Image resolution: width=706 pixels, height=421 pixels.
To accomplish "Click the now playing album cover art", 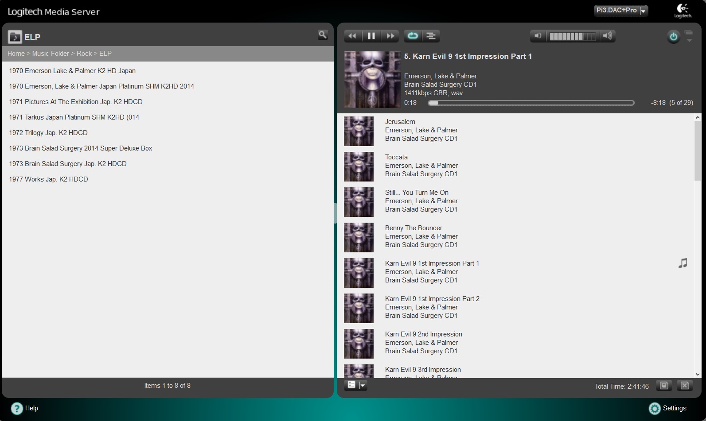I will click(x=372, y=80).
